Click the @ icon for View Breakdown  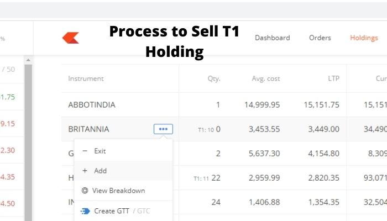click(x=85, y=191)
